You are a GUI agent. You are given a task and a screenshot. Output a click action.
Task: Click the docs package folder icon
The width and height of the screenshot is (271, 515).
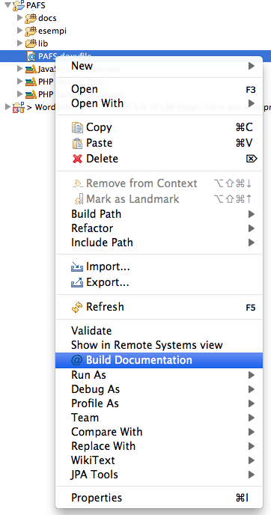[x=31, y=18]
